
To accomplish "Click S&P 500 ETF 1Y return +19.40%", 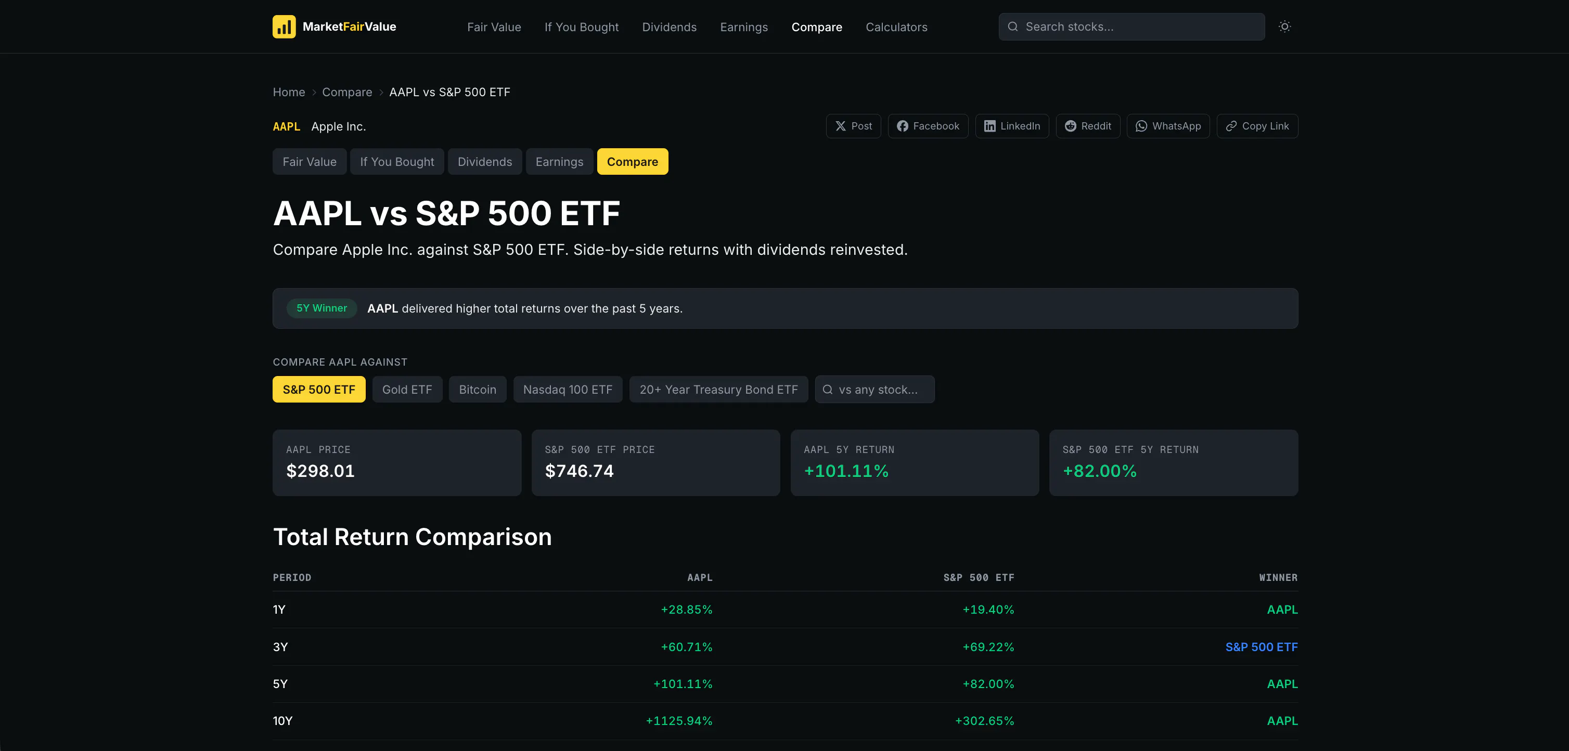I will [x=988, y=610].
